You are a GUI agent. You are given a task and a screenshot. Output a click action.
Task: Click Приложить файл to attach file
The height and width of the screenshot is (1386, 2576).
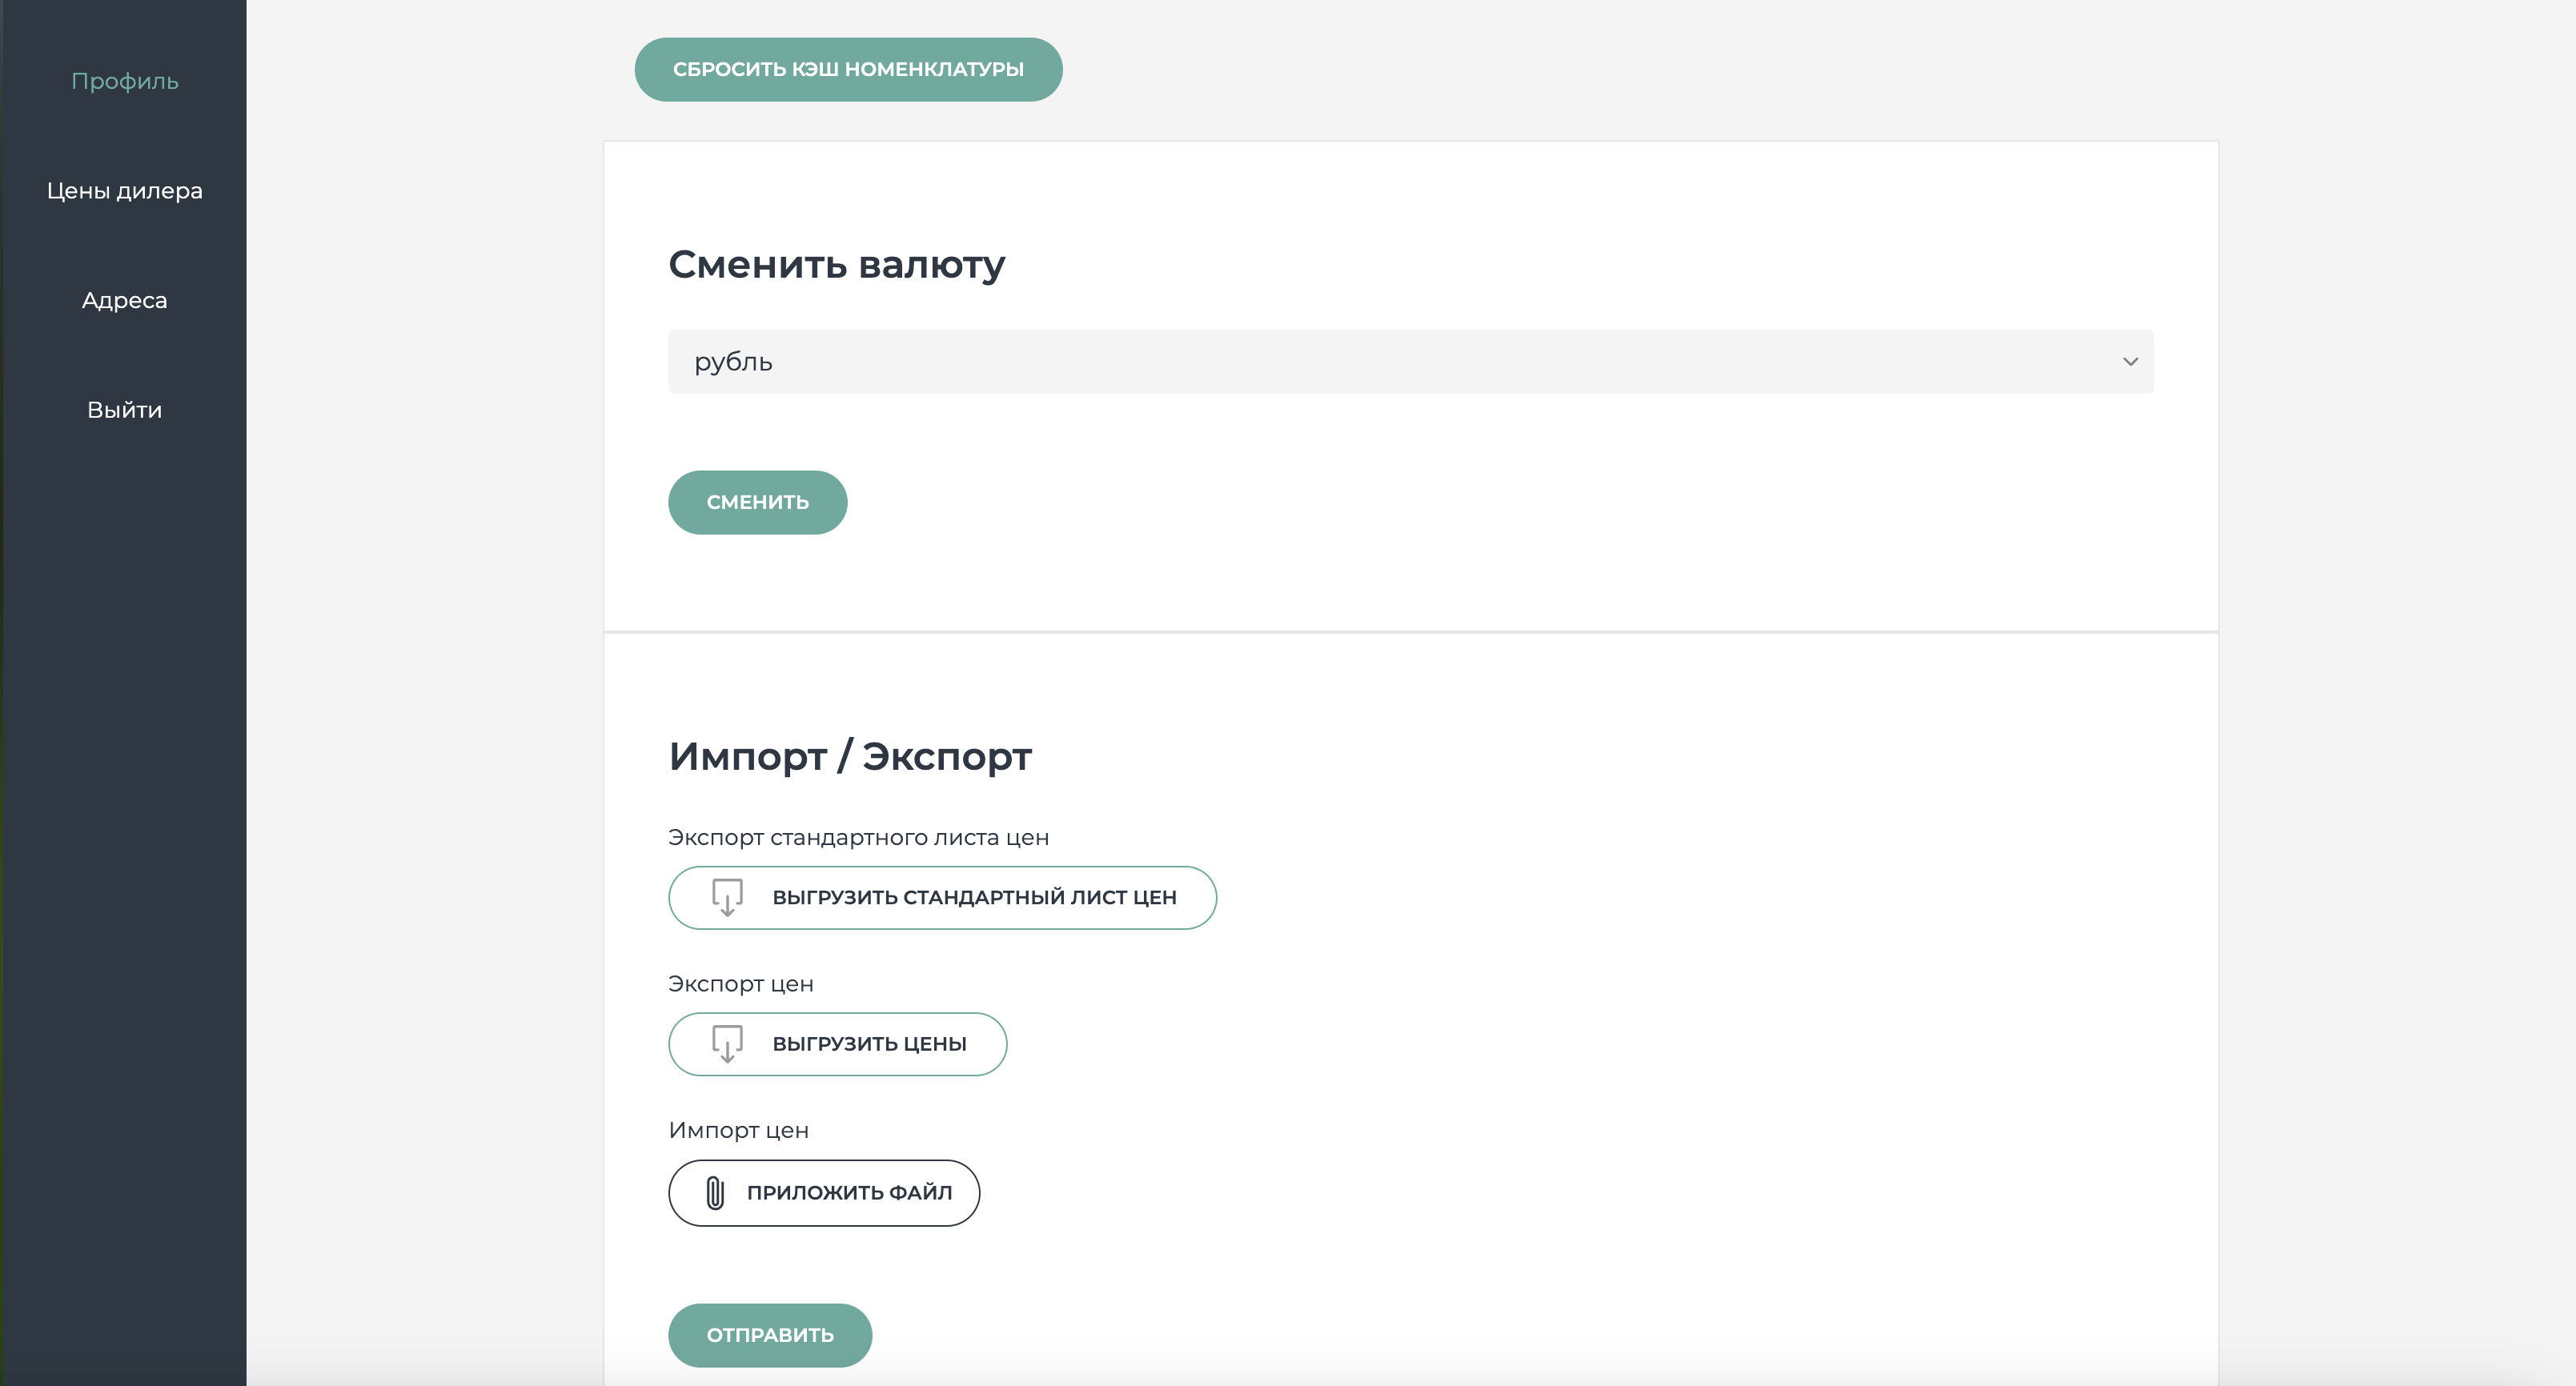pyautogui.click(x=824, y=1192)
